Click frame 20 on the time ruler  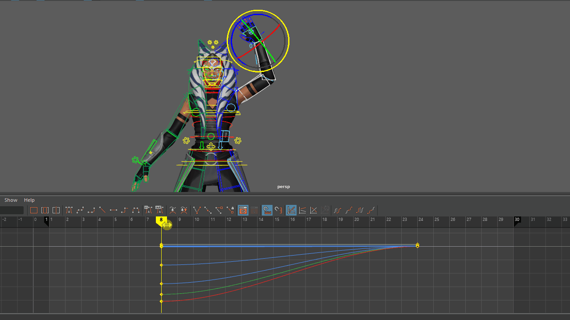pos(357,220)
